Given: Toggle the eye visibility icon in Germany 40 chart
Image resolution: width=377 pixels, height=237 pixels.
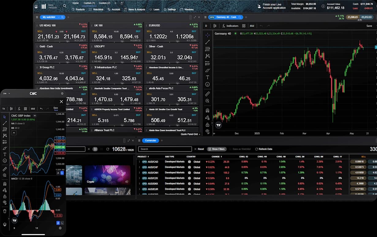Looking at the screenshot, I should (x=207, y=131).
